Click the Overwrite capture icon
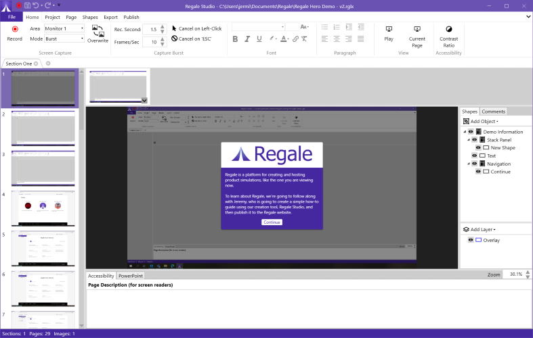This screenshot has height=338, width=533. click(x=98, y=34)
